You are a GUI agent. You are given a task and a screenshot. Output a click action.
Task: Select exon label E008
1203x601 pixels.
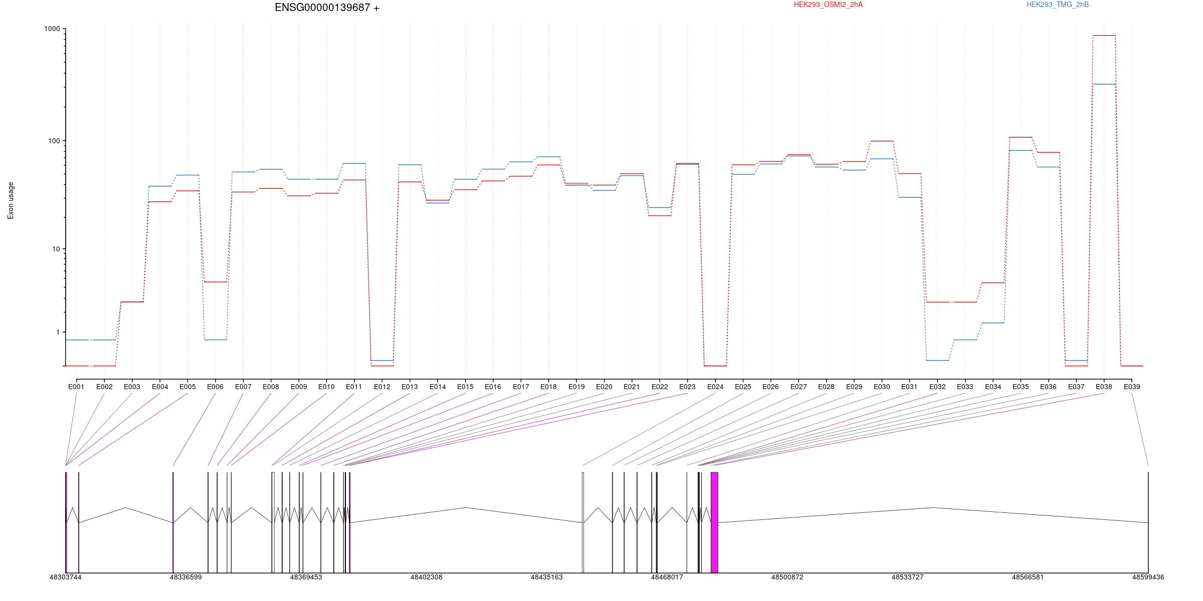tap(271, 387)
